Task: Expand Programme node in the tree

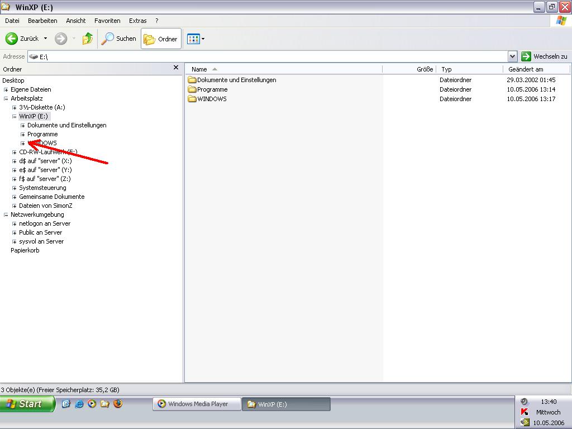Action: click(22, 134)
